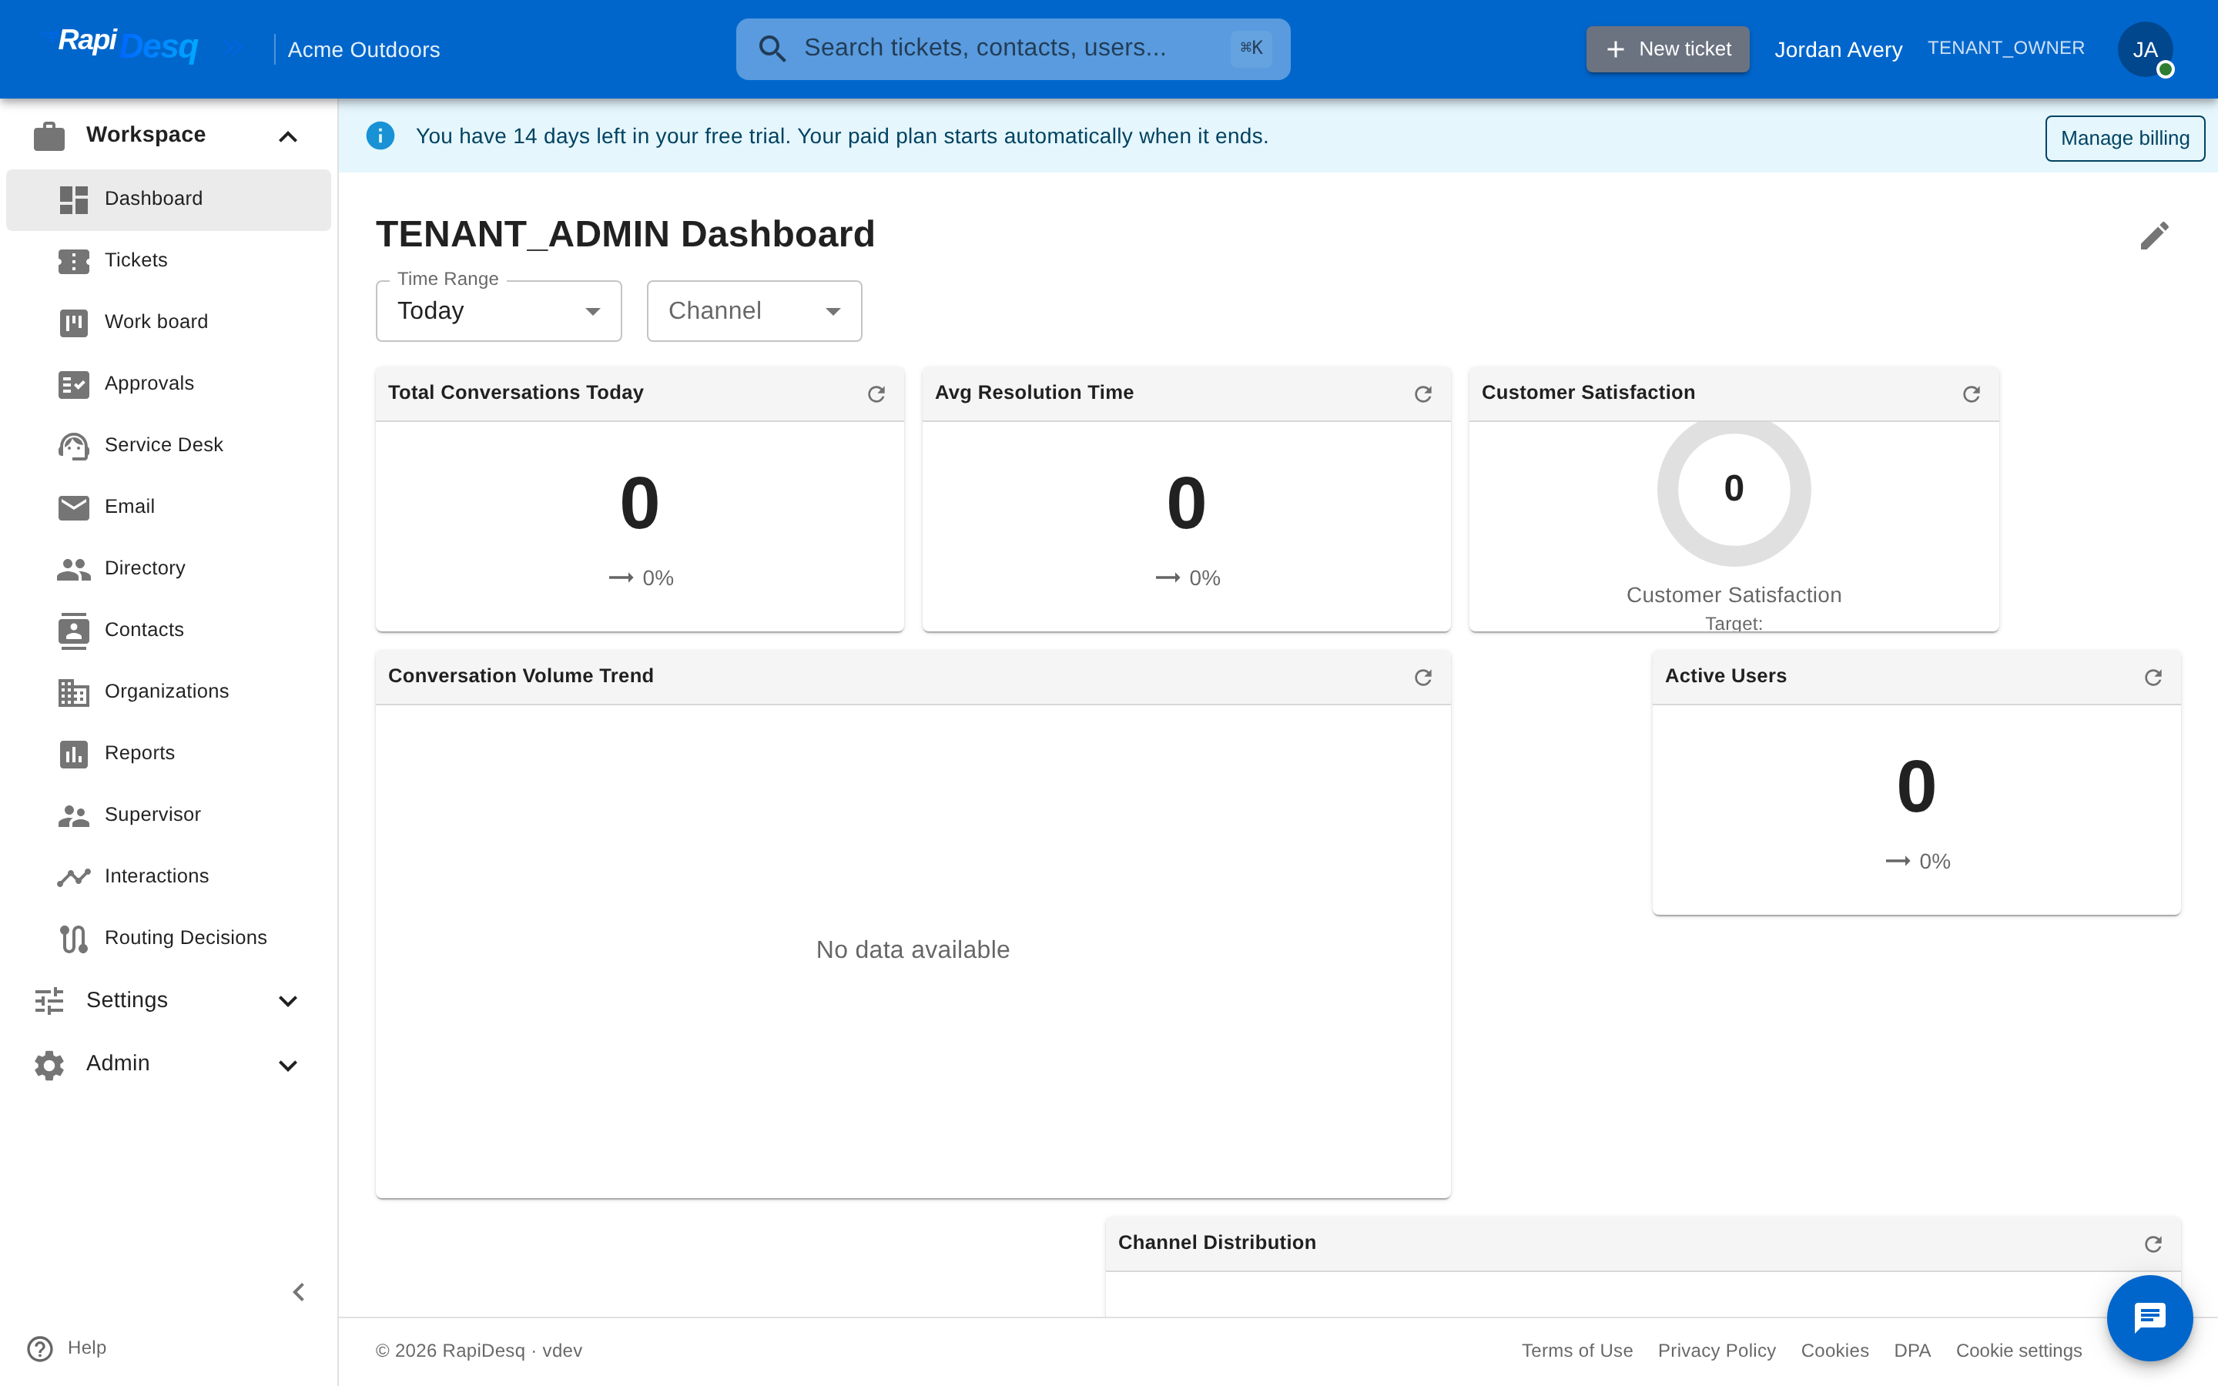The width and height of the screenshot is (2218, 1386).
Task: Open Tickets in the sidebar
Action: (x=169, y=260)
